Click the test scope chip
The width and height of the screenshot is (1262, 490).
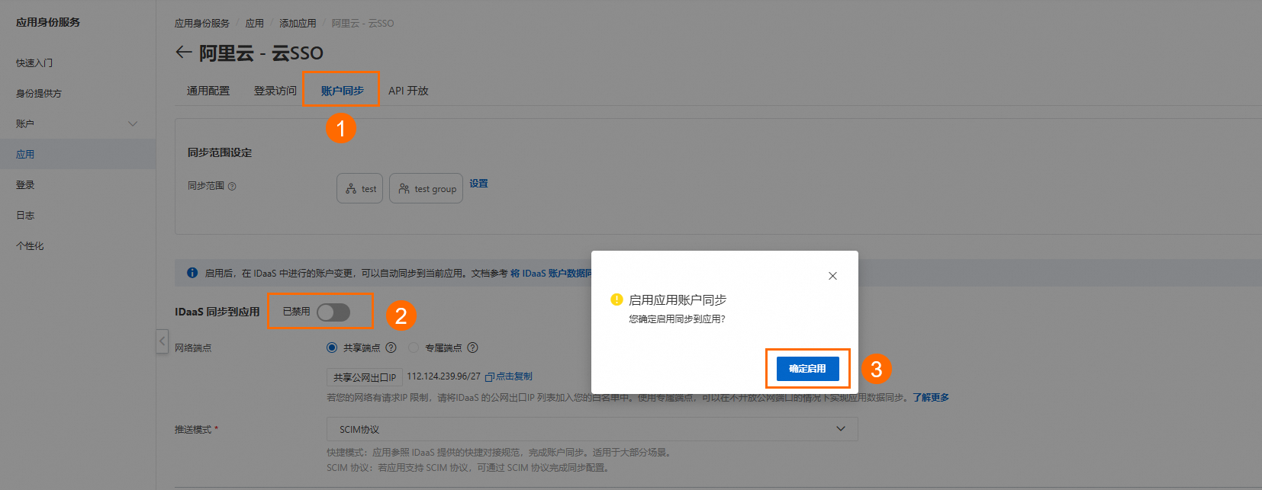(x=359, y=188)
